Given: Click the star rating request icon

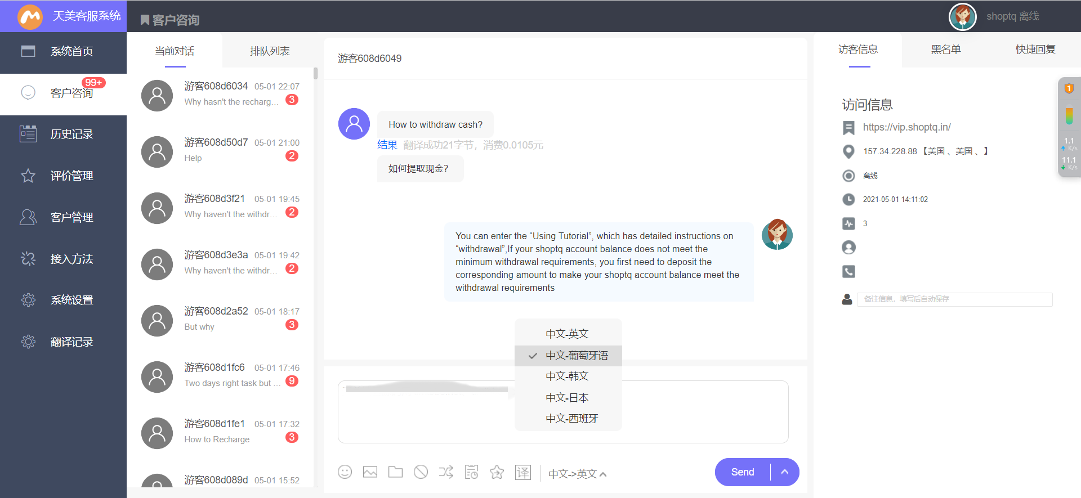Looking at the screenshot, I should click(x=497, y=472).
